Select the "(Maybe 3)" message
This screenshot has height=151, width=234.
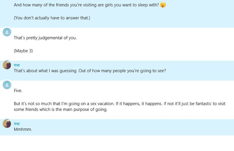23,51
